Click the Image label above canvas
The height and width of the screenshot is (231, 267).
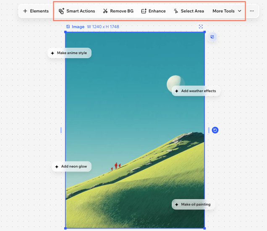pyautogui.click(x=78, y=27)
